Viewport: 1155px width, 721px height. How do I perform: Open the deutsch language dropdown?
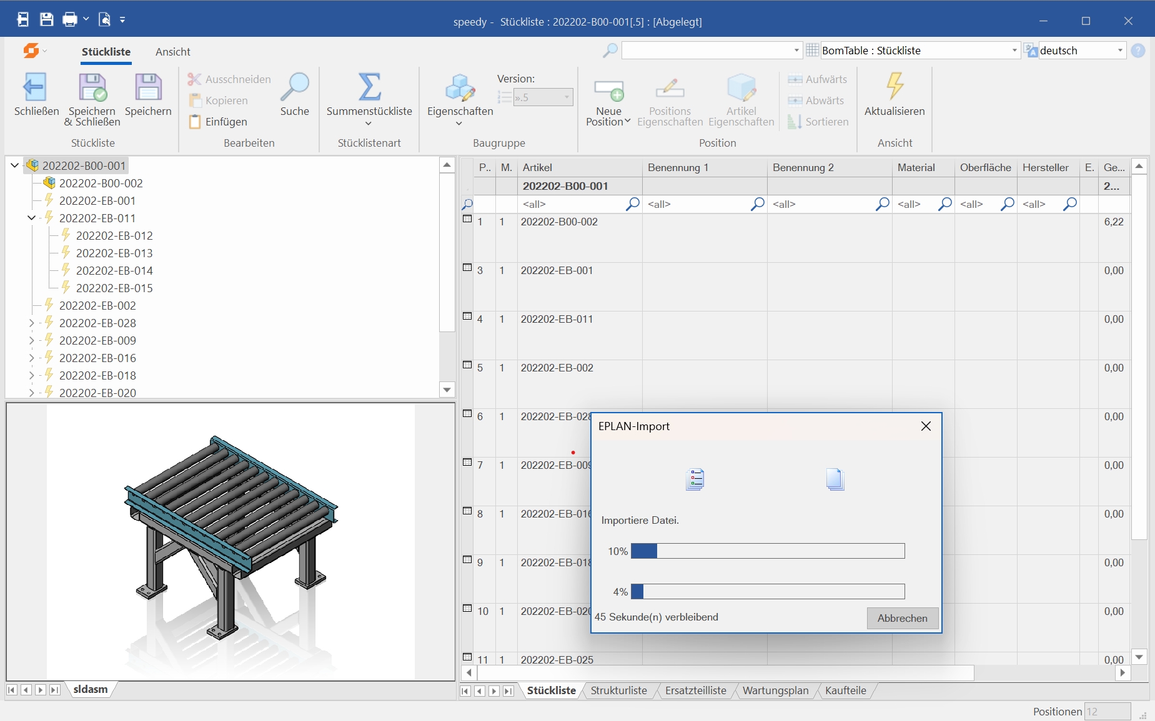(1120, 51)
